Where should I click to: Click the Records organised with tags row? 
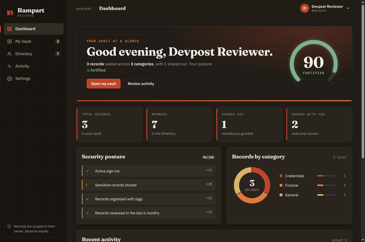[x=149, y=199]
